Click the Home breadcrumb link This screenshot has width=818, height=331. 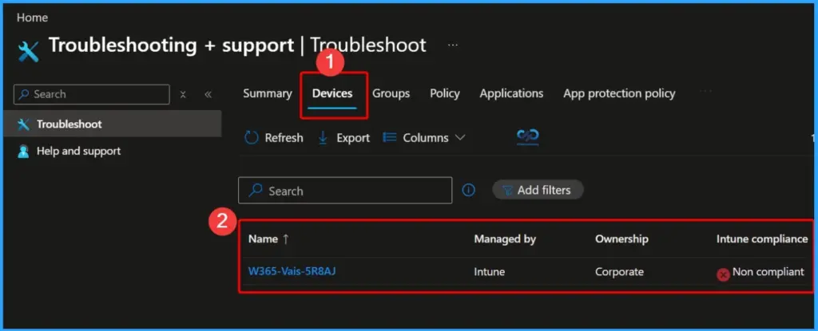tap(32, 18)
